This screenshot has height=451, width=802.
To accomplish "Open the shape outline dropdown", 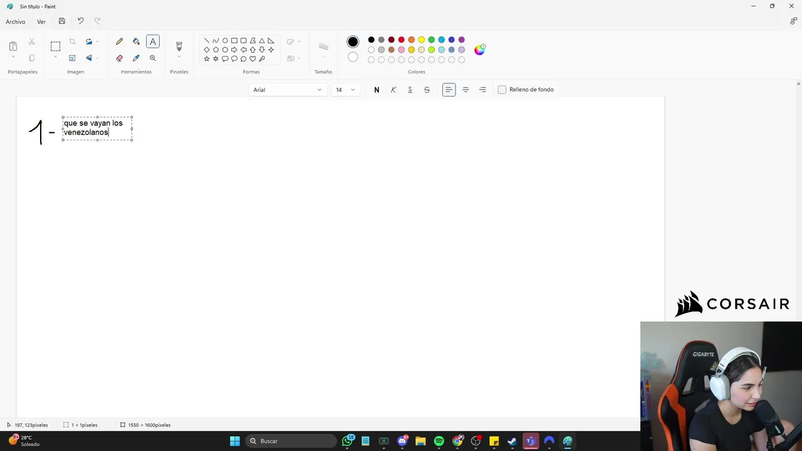I will click(293, 42).
